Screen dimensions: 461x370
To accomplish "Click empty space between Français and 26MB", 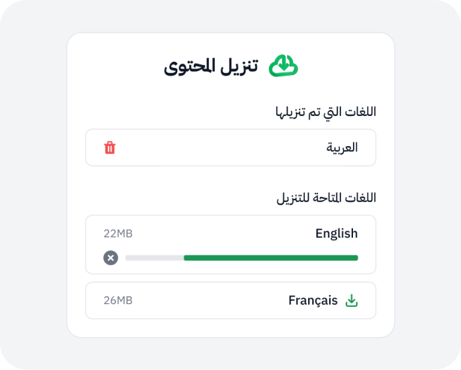I will tap(211, 301).
